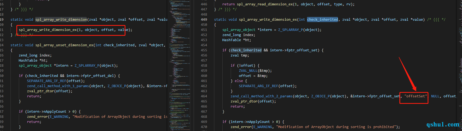
Task: Click the "offsetSet" string literal on line 464
Action: (x=416, y=96)
